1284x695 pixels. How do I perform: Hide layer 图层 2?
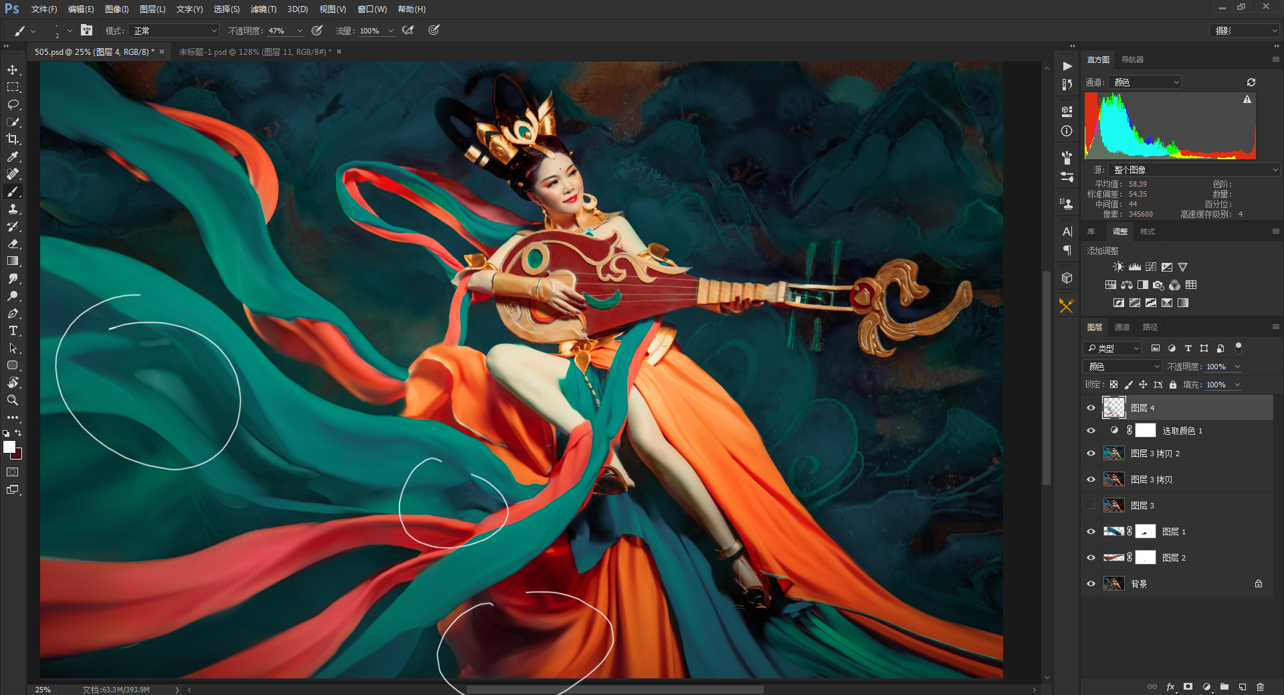click(x=1091, y=558)
